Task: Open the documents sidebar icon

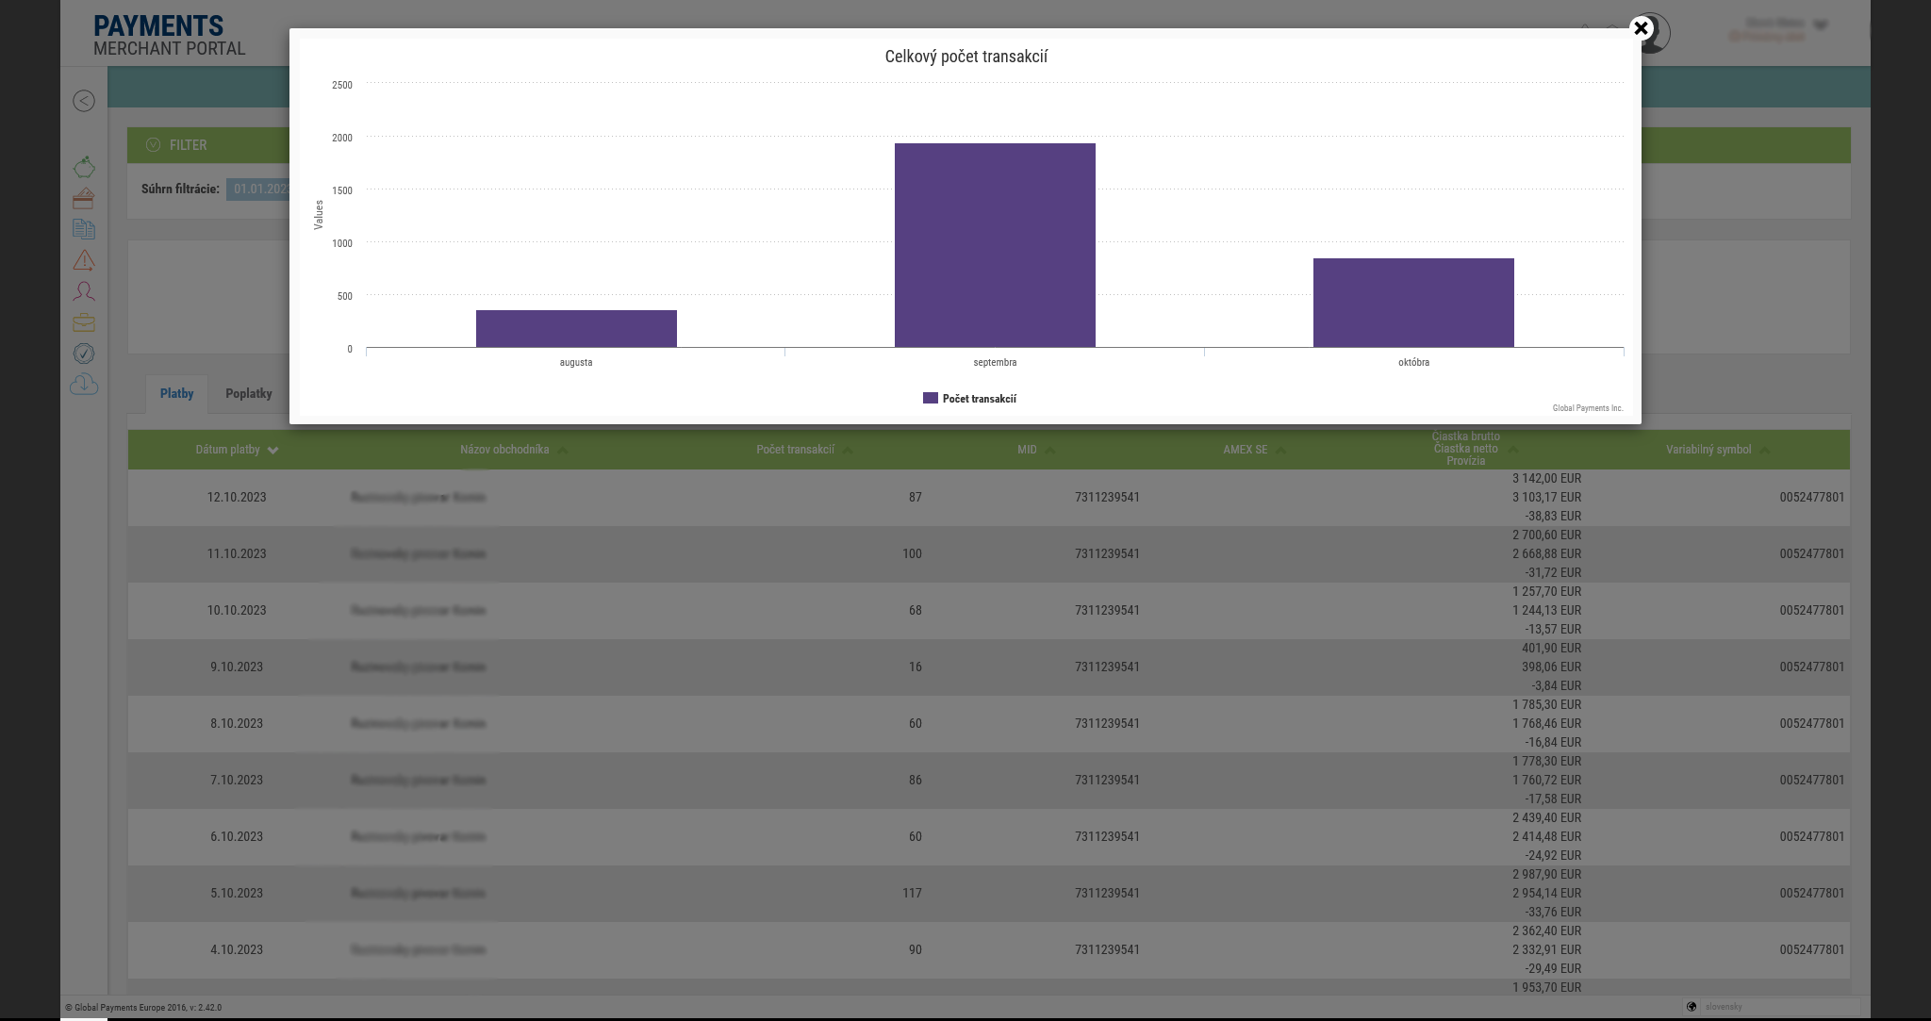Action: 84,229
